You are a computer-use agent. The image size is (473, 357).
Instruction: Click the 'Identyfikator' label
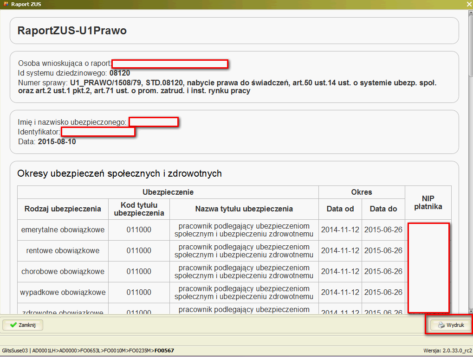tap(39, 132)
